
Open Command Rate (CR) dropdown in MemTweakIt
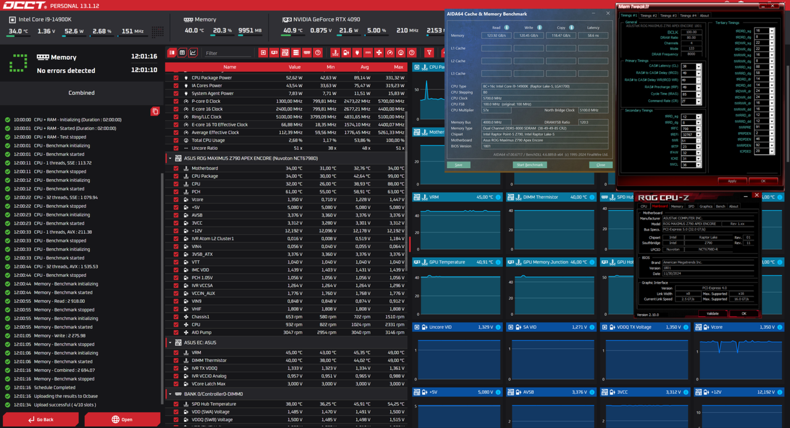pyautogui.click(x=699, y=101)
